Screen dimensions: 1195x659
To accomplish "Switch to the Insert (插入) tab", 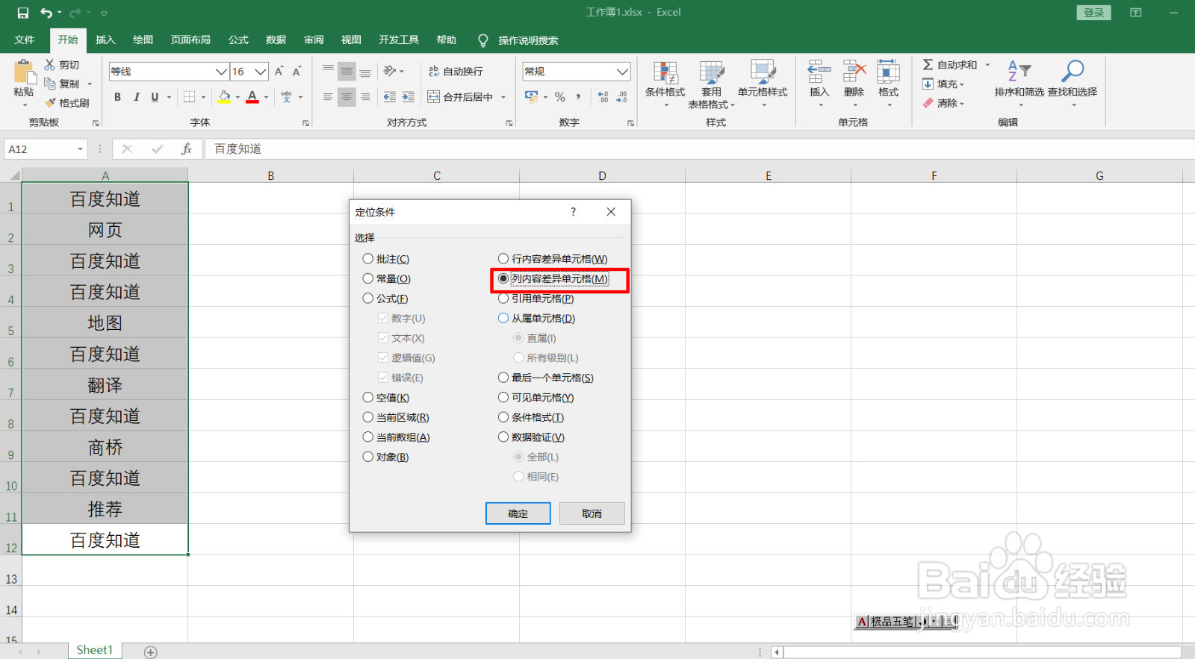I will point(105,40).
